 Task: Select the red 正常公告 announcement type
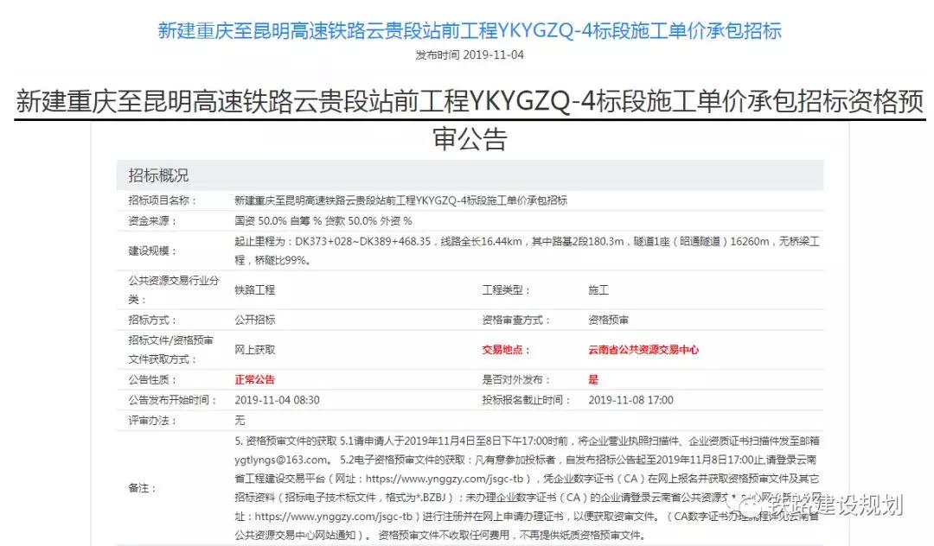pos(254,379)
